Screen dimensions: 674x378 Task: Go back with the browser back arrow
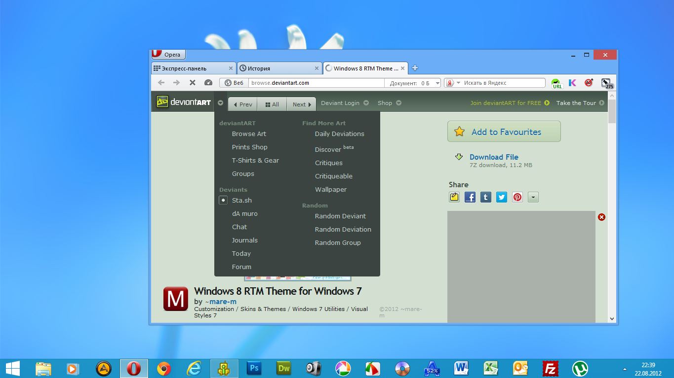[161, 83]
